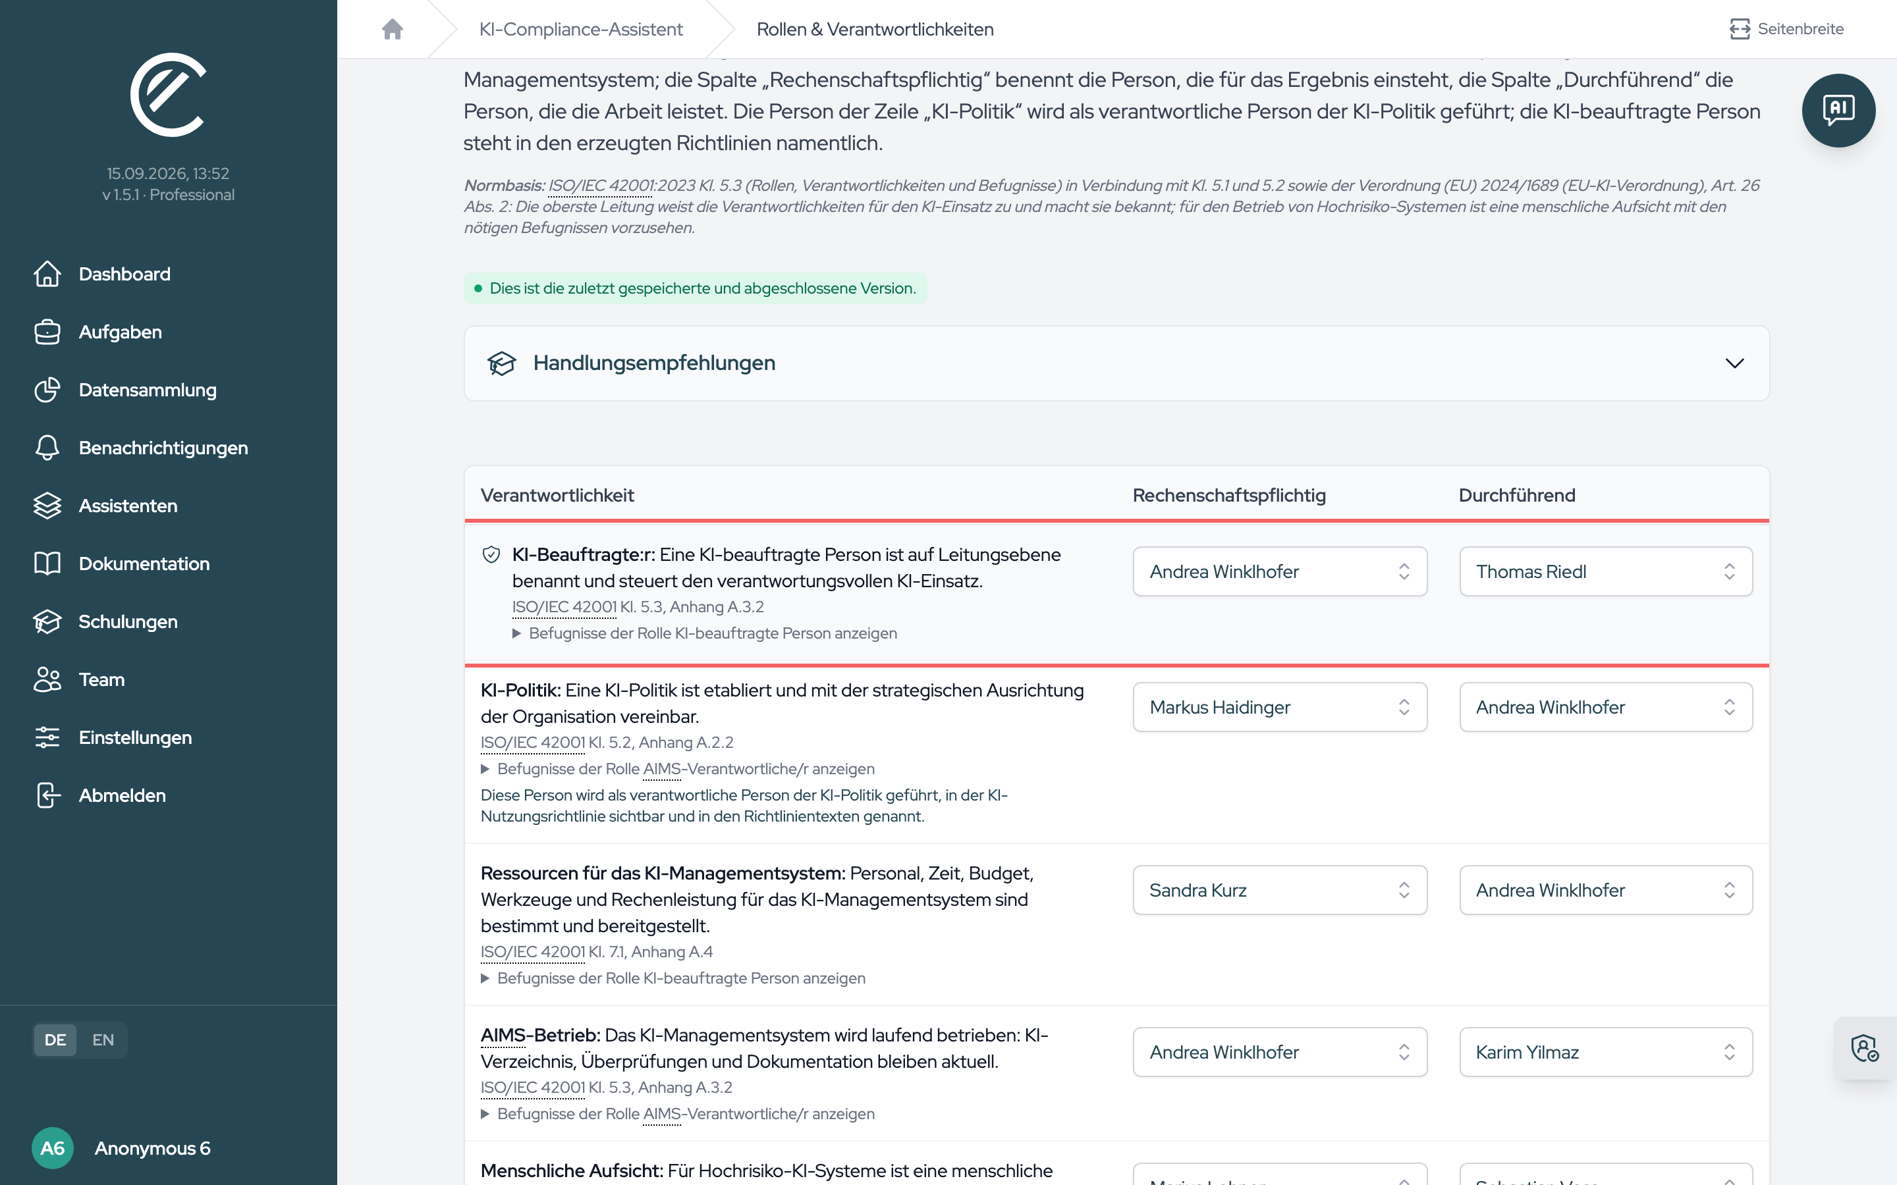
Task: Click the Aufgaben briefcase icon
Action: point(47,332)
